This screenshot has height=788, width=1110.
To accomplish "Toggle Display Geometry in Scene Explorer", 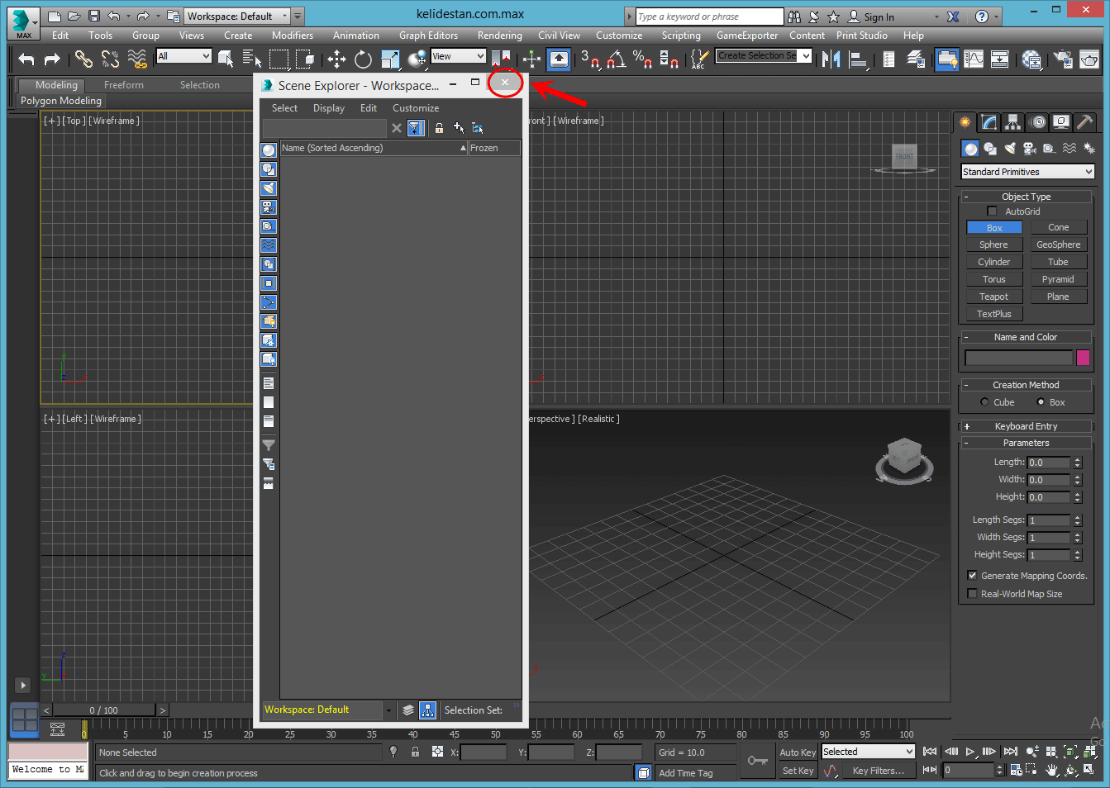I will point(269,150).
